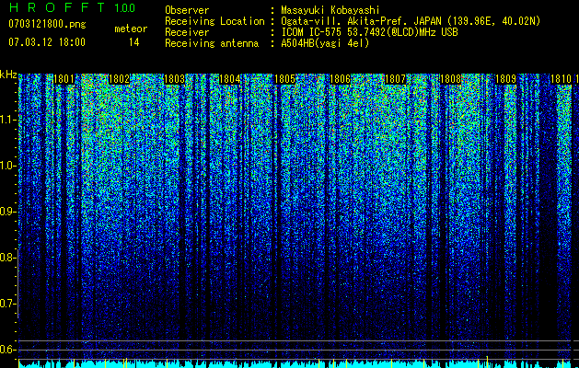Click the meteor label
This screenshot has width=579, height=368.
(x=131, y=29)
